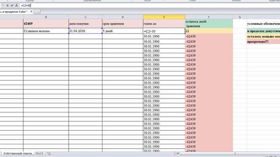Select the '5 дней' cell

tap(122, 31)
